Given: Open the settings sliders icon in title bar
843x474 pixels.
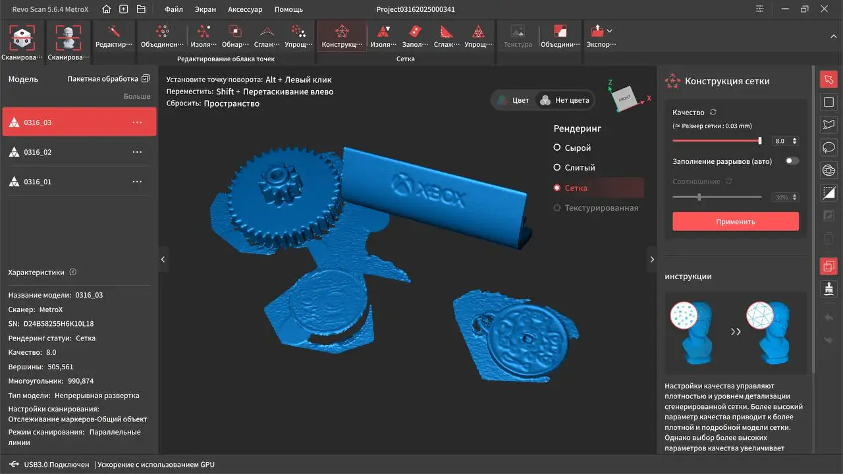Looking at the screenshot, I should tap(761, 9).
